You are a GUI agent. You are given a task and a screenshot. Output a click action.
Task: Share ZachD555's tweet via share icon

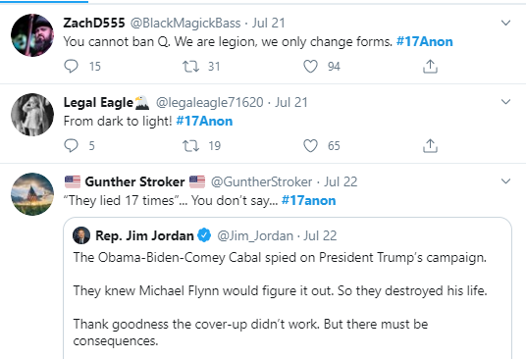[x=430, y=66]
